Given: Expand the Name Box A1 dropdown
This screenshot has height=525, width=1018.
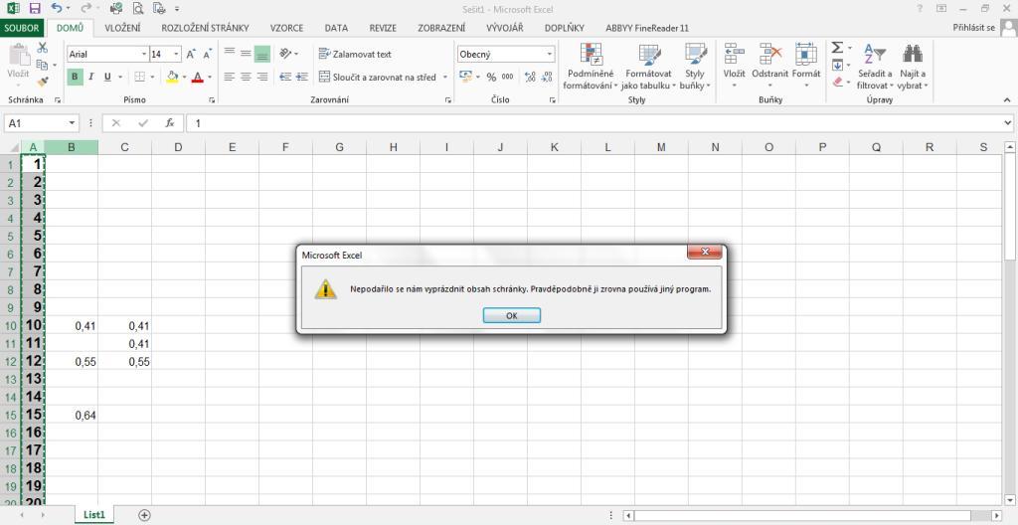Looking at the screenshot, I should pos(72,123).
